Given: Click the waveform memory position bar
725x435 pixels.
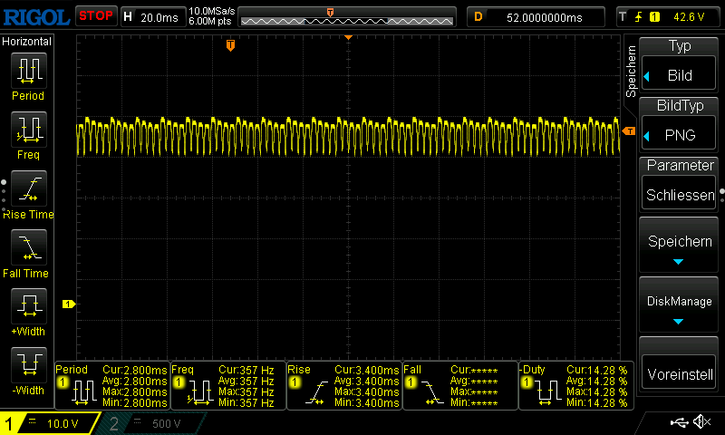Looking at the screenshot, I should [348, 16].
